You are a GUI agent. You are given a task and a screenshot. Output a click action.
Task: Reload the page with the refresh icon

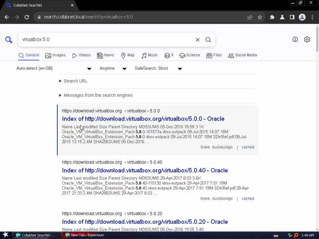point(27,17)
